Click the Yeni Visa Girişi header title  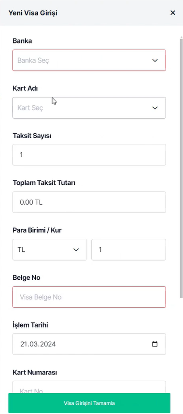(x=33, y=13)
